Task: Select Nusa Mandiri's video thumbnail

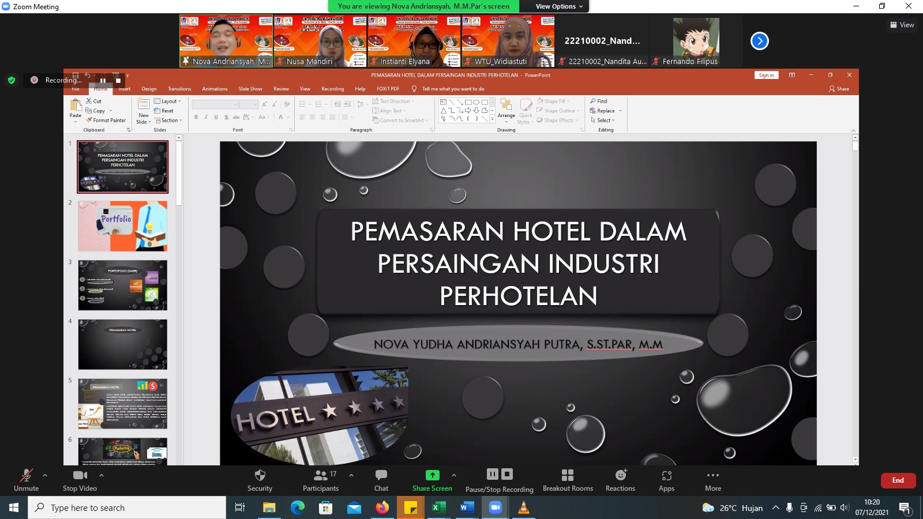Action: point(320,41)
